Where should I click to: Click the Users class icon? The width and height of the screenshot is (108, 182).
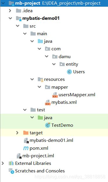[x=69, y=72]
